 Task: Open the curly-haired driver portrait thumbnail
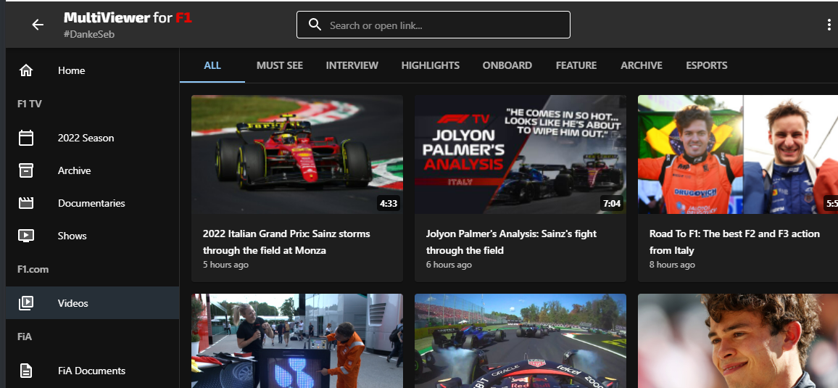738,340
